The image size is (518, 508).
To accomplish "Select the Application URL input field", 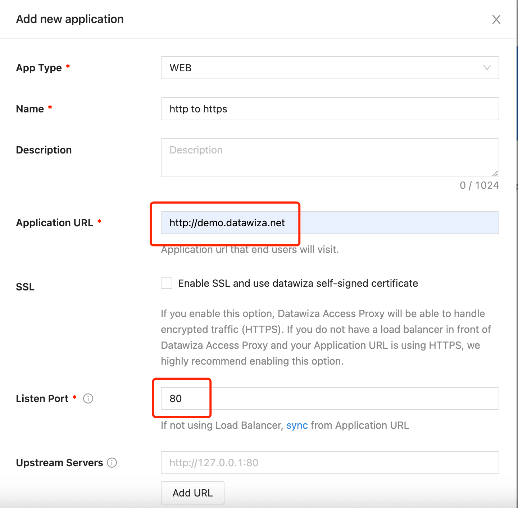I will click(x=330, y=223).
